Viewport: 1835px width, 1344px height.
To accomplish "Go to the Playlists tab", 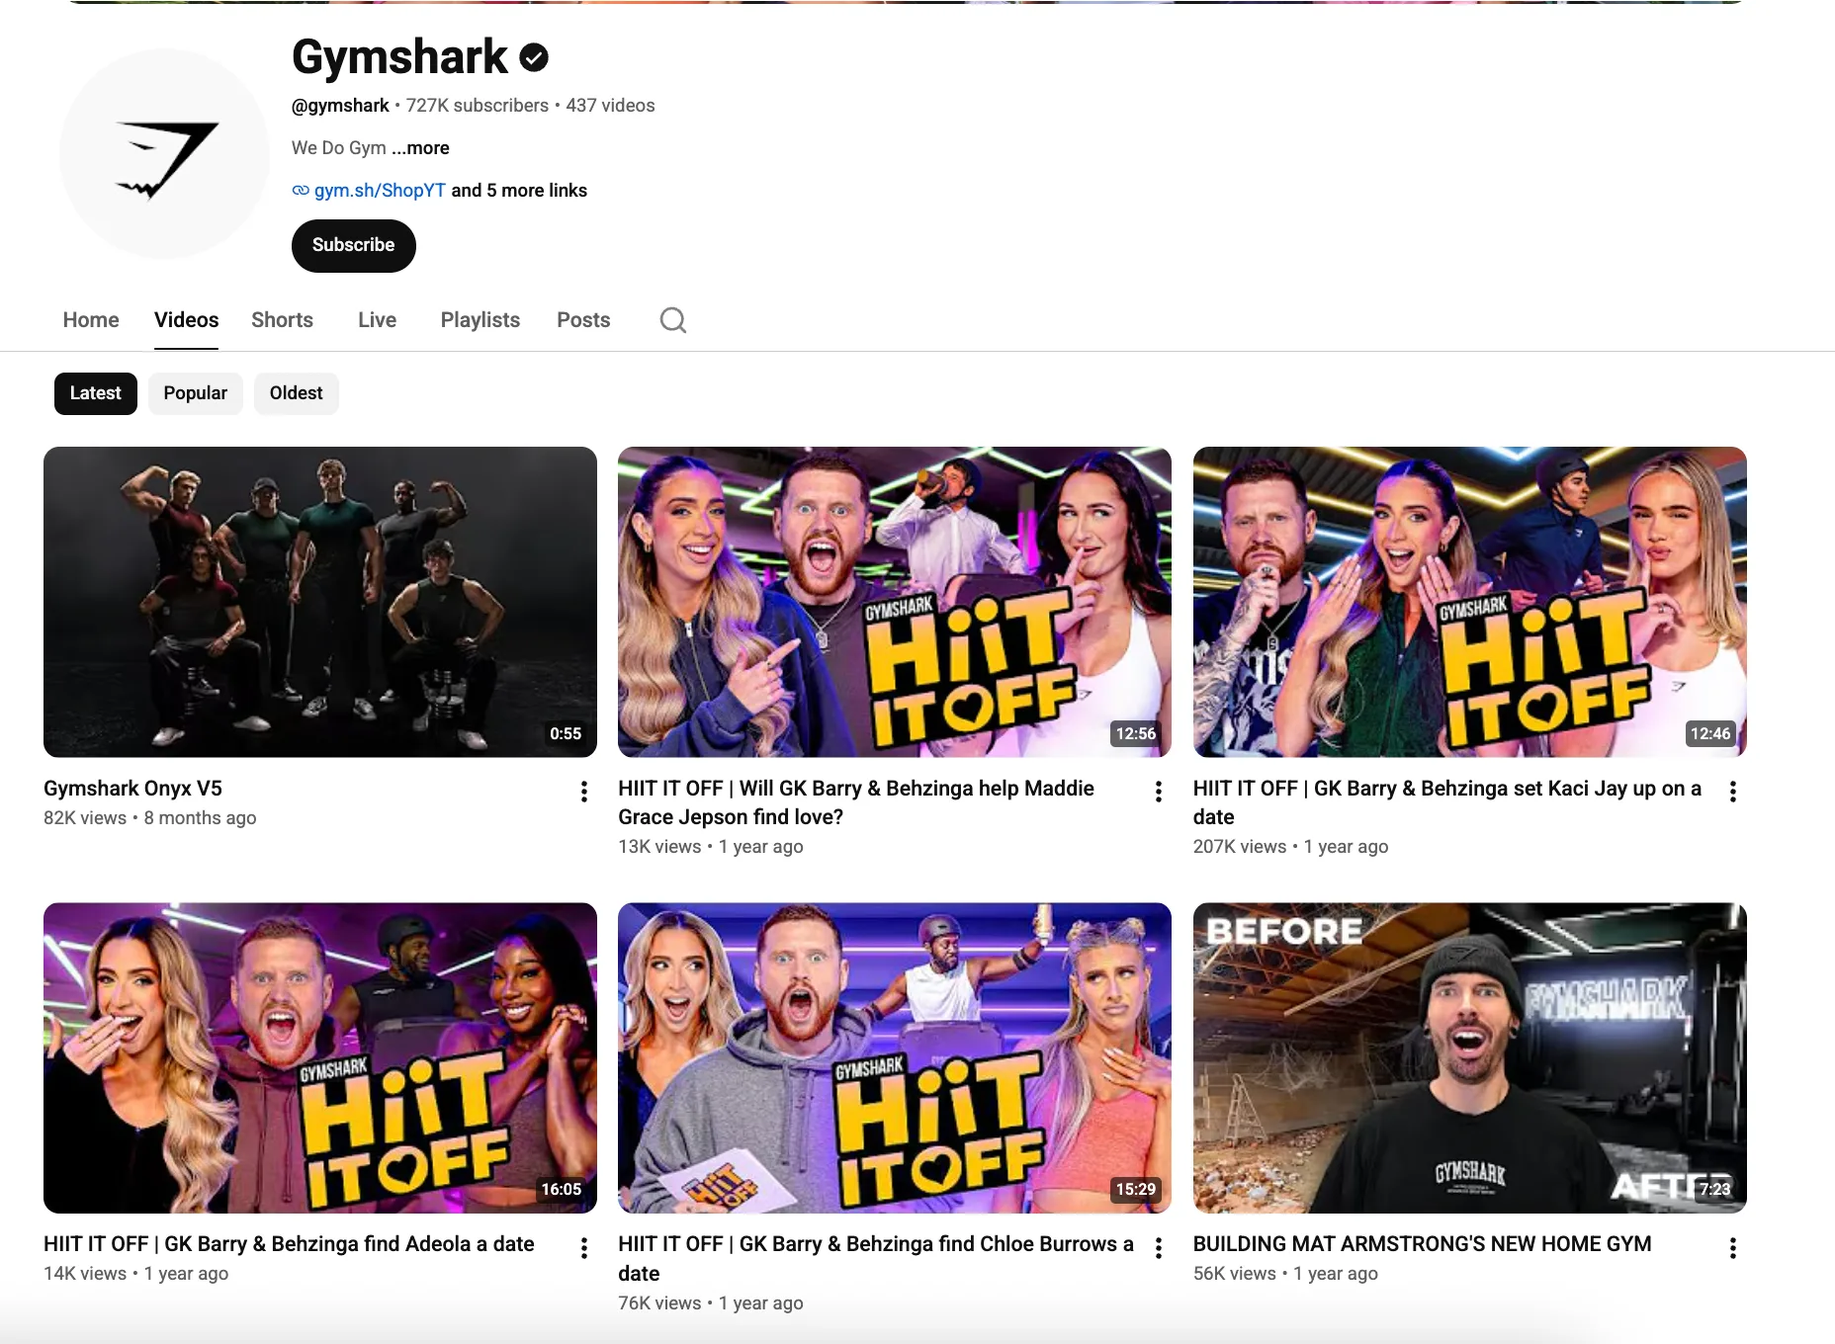I will [481, 320].
